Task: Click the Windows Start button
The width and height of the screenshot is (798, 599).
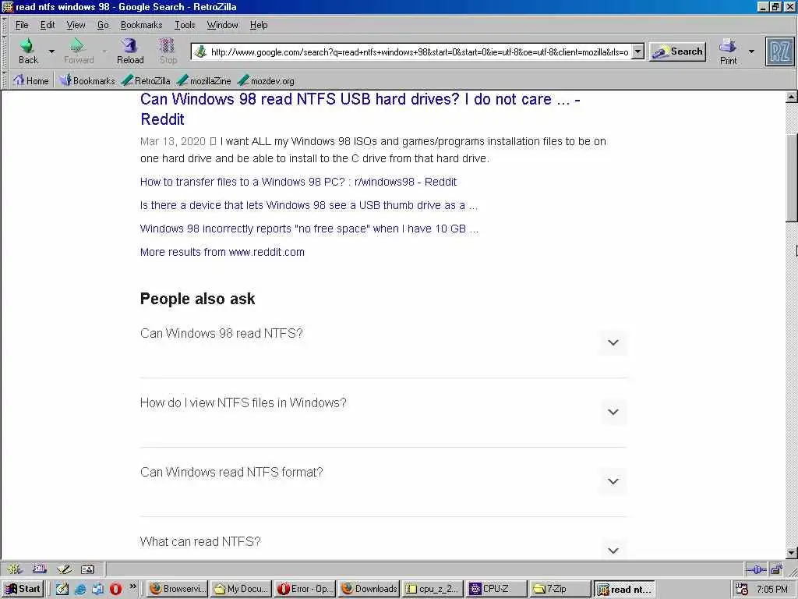Action: pos(23,590)
